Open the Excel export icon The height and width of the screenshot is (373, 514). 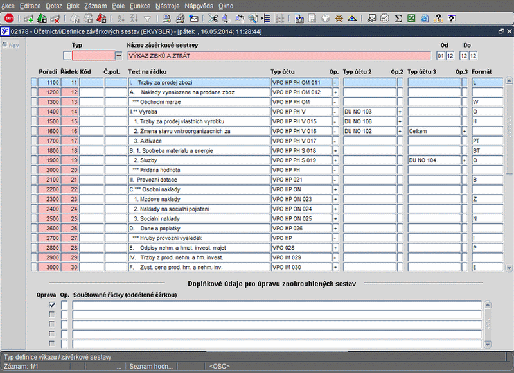tap(412, 19)
